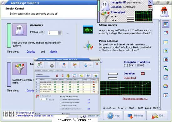Click Minimize in Proxy Collector toolbar

point(64,65)
